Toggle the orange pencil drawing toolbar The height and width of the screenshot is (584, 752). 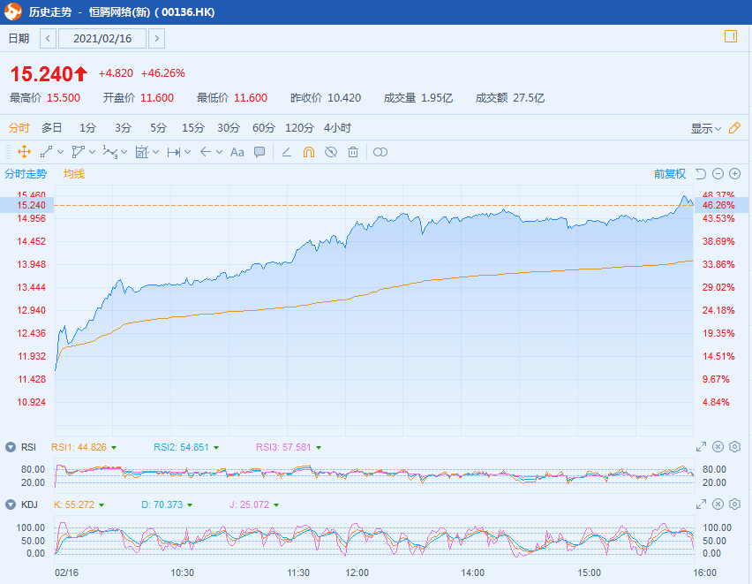click(x=734, y=128)
